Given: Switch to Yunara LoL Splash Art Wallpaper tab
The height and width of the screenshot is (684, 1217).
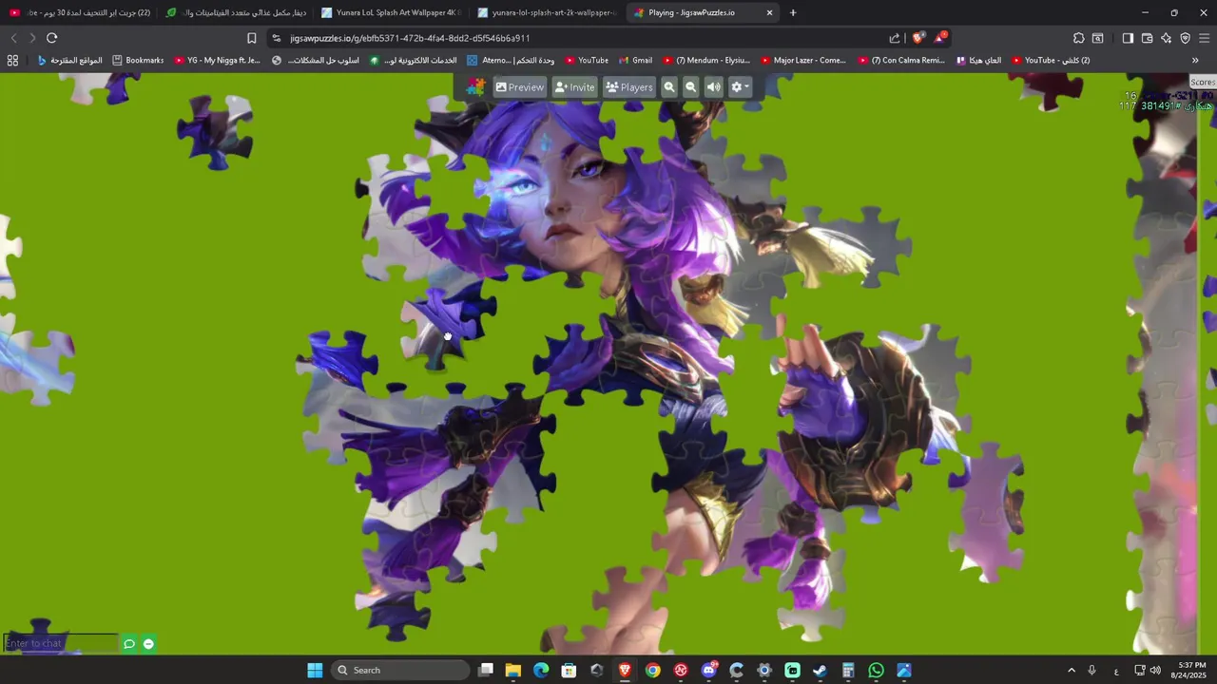Looking at the screenshot, I should point(390,12).
